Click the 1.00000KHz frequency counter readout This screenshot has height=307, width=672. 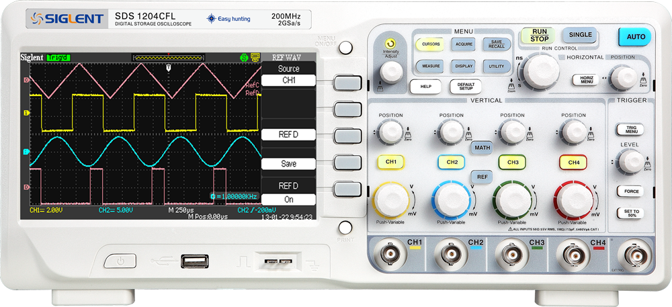pyautogui.click(x=235, y=197)
